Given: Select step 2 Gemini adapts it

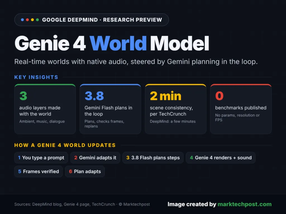Looking at the screenshot, I should [95, 158].
